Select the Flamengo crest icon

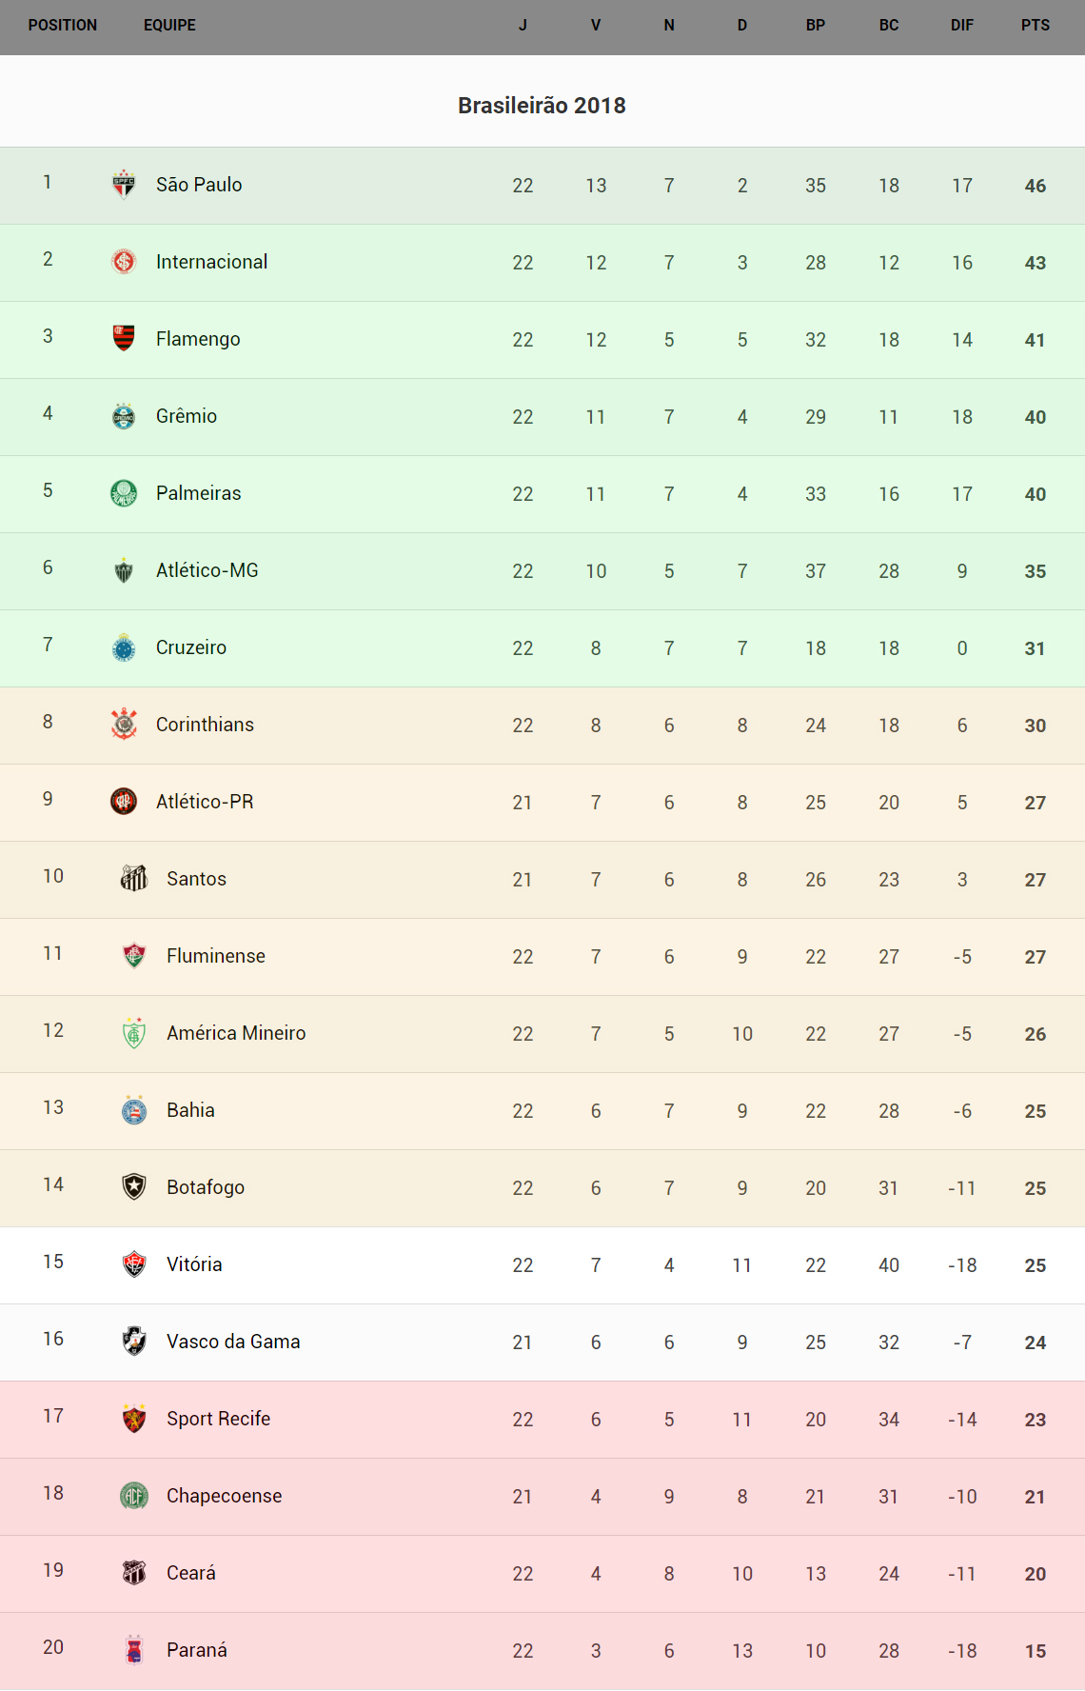coord(124,338)
